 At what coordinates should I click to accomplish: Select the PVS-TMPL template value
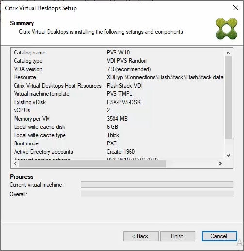[x=119, y=94]
